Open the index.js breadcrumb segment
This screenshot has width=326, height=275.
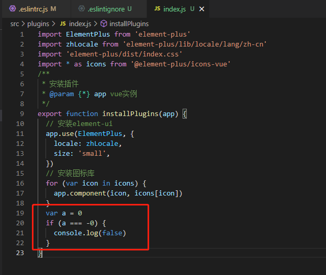80,24
